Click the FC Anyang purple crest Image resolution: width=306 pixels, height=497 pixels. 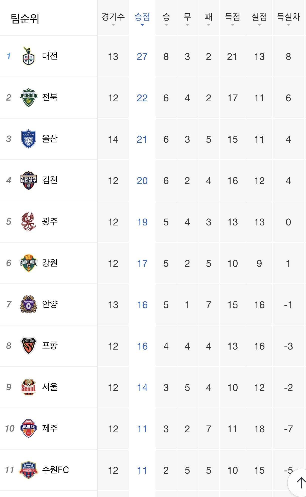click(x=29, y=304)
